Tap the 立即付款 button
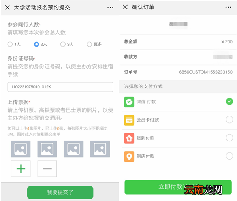Screen dimensions: 237x201 178,187
